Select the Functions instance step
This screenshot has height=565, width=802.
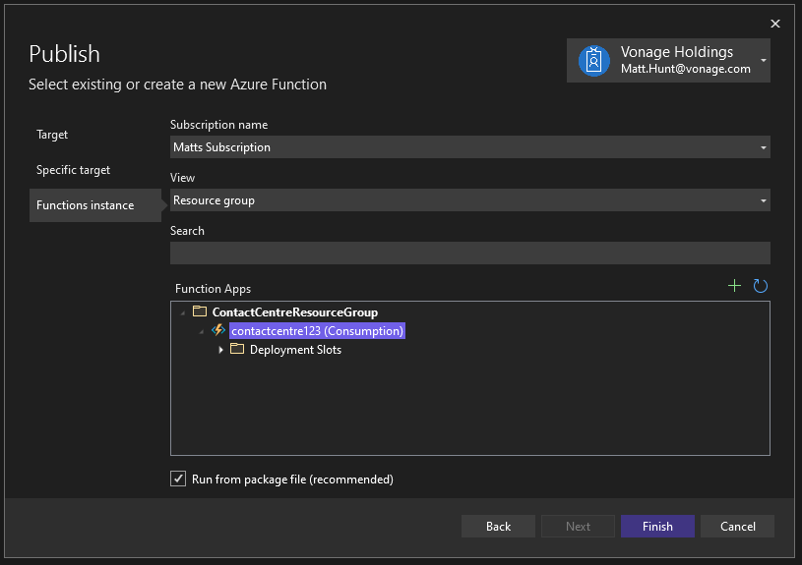coord(95,205)
